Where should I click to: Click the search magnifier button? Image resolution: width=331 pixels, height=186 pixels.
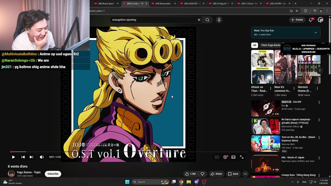pos(207,20)
